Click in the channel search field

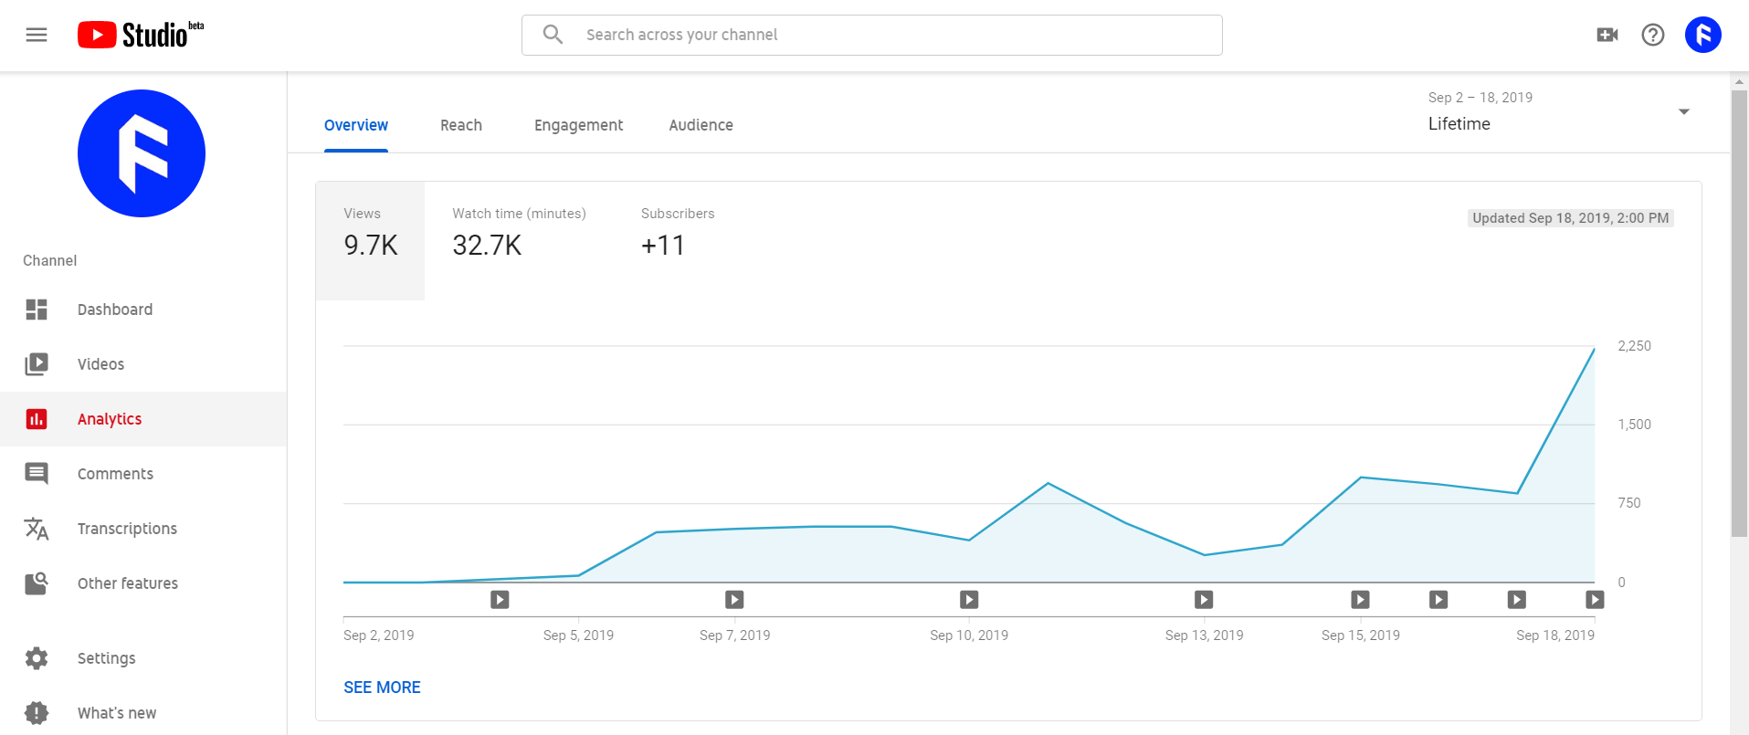click(x=871, y=35)
